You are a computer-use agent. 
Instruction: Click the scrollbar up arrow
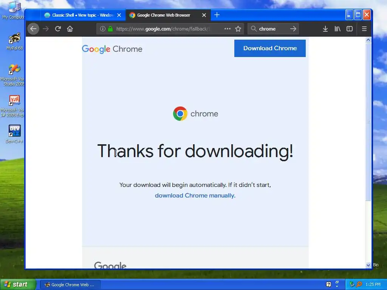point(368,40)
